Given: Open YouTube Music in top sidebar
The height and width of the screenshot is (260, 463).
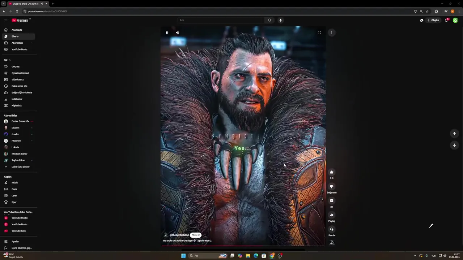Looking at the screenshot, I should 18,49.
